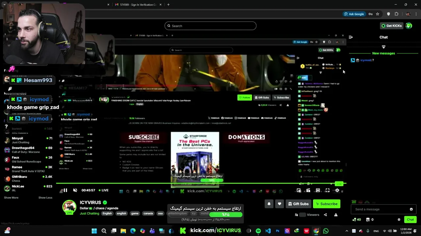The height and width of the screenshot is (236, 421).
Task: Open the emoji picker in chat input
Action: point(411,209)
